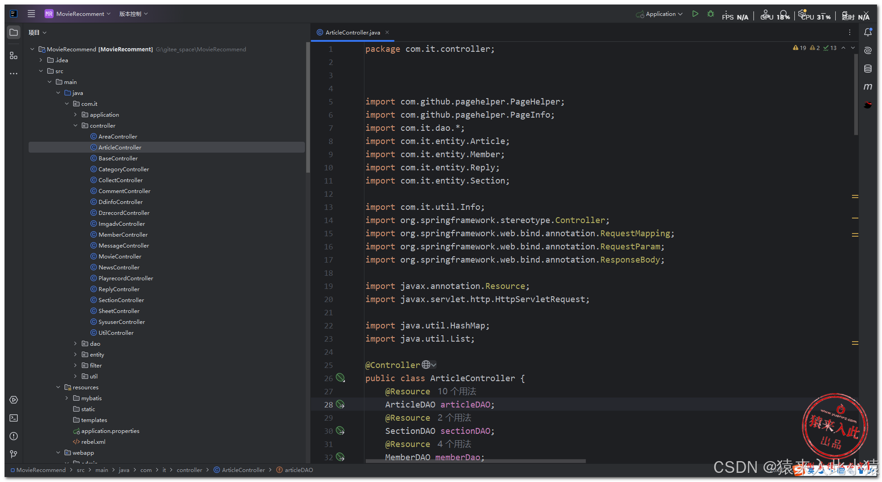
Task: Expand the .idea folder
Action: (41, 60)
